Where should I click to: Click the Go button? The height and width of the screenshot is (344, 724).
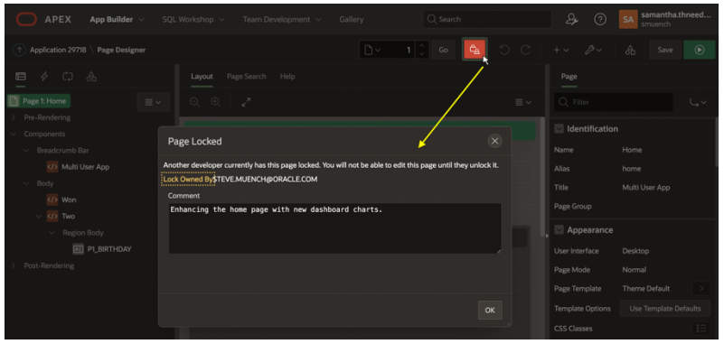443,50
